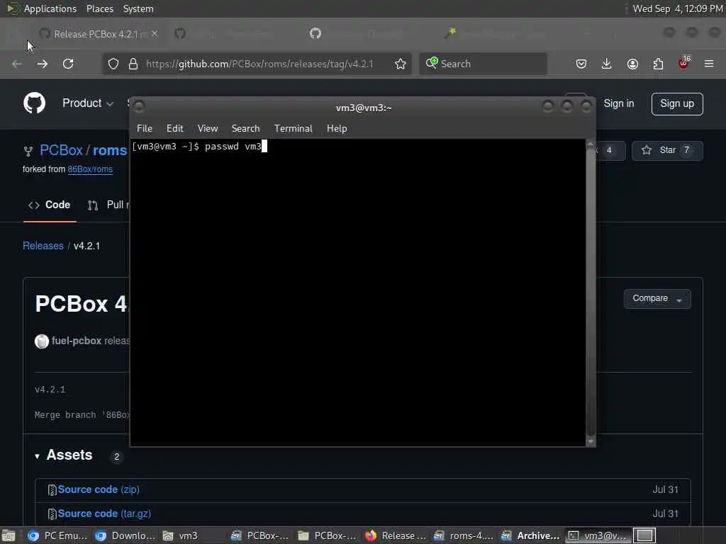Download Source code (zip)

pos(98,489)
